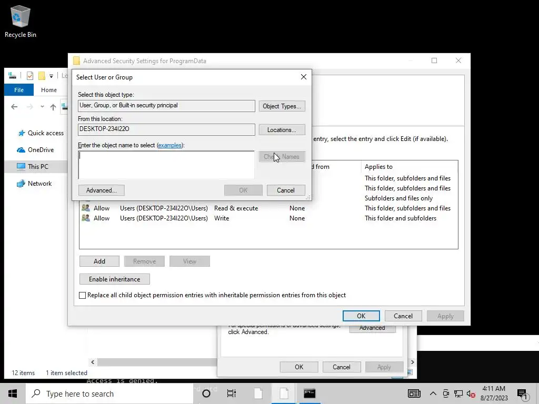Click Object Types button in Select User dialog
The width and height of the screenshot is (539, 404).
282,106
